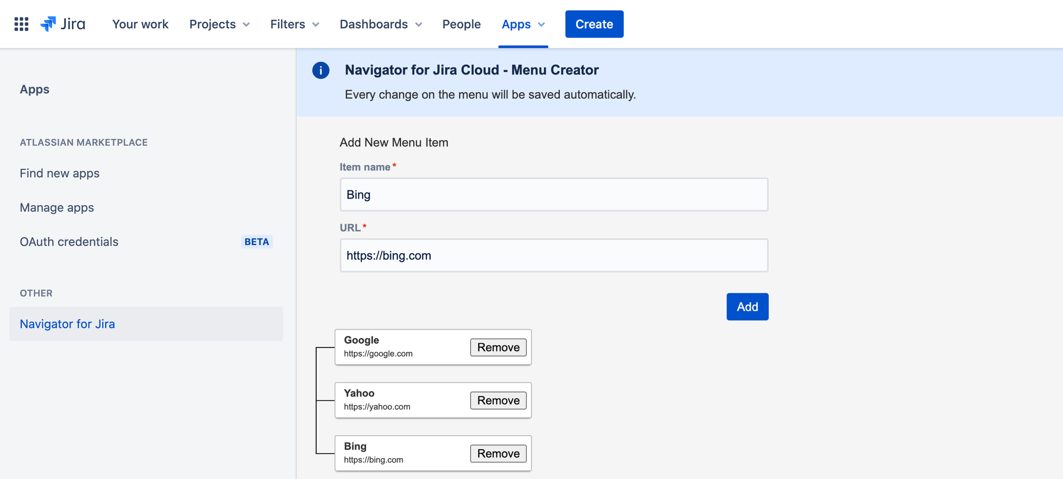Select Navigator for Jira sidebar item
The image size is (1063, 479).
tap(146, 324)
